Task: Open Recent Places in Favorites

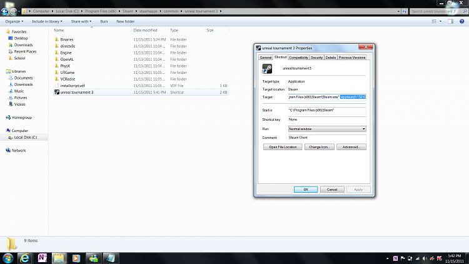Action: click(x=25, y=51)
